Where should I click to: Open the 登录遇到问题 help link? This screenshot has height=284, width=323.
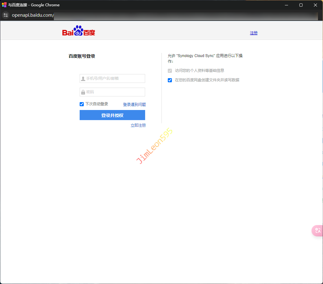point(134,104)
